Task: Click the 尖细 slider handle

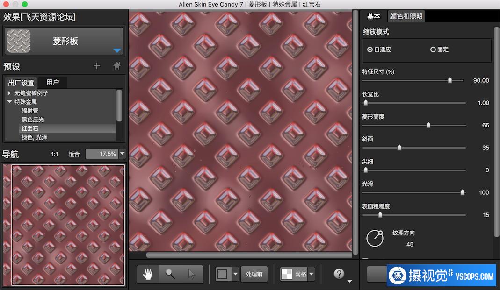Action: click(366, 170)
